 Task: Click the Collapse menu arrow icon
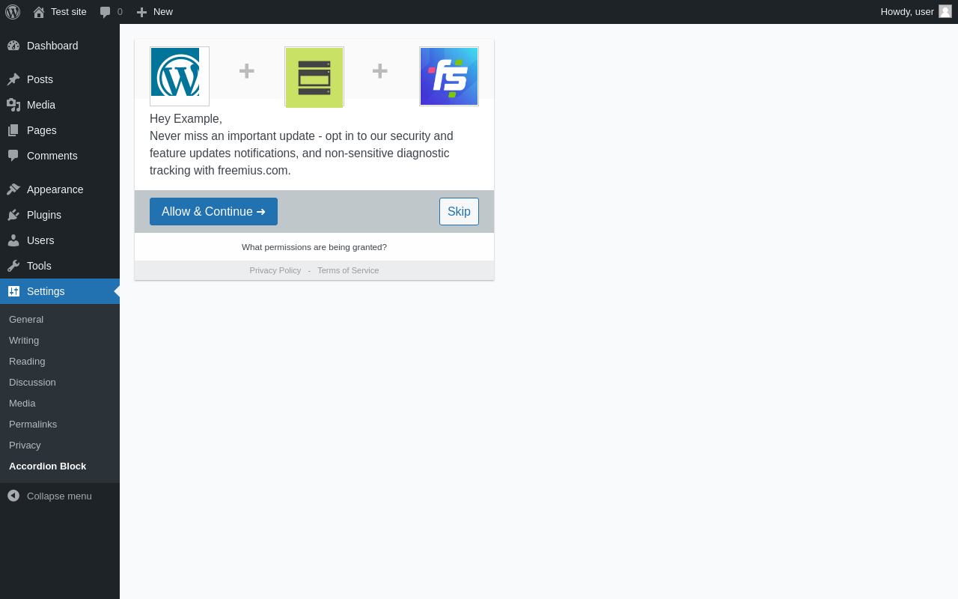coord(13,496)
